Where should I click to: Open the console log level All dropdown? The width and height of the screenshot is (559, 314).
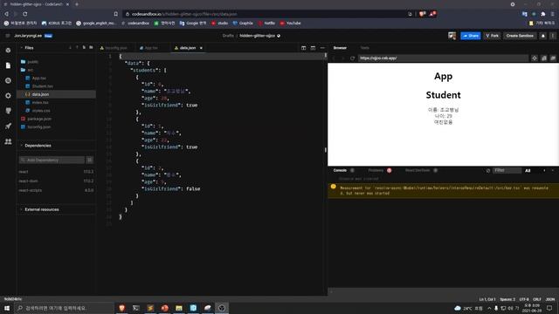[x=528, y=171]
